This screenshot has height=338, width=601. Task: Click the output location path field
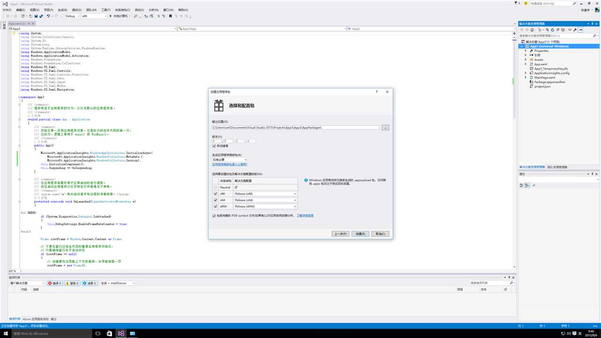[296, 128]
